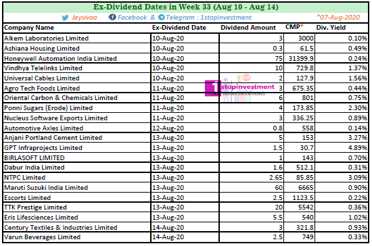
Task: Open Telegram : 1stopinvestment link
Action: pyautogui.click(x=208, y=18)
